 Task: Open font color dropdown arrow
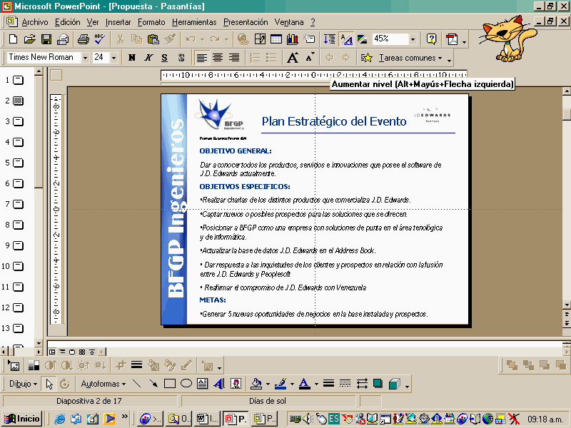[x=316, y=384]
